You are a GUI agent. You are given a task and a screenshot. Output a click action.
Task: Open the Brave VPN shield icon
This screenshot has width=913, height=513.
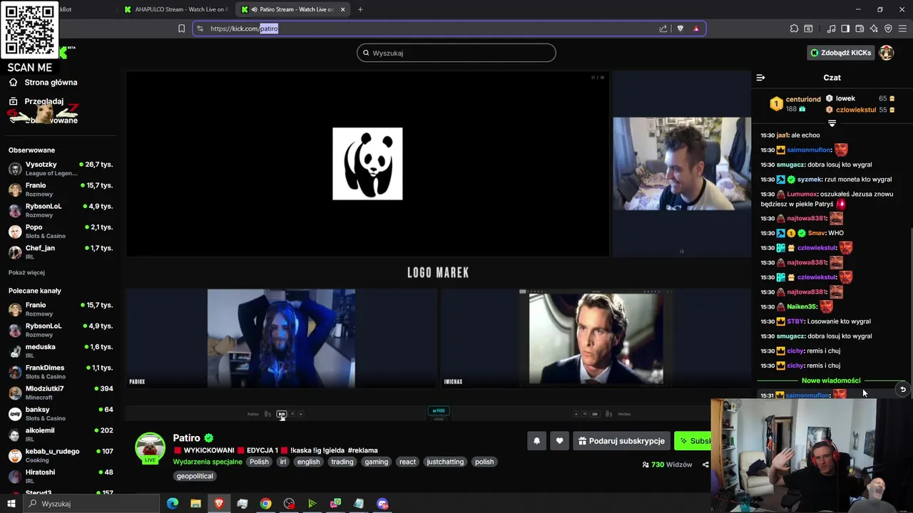[x=888, y=28]
